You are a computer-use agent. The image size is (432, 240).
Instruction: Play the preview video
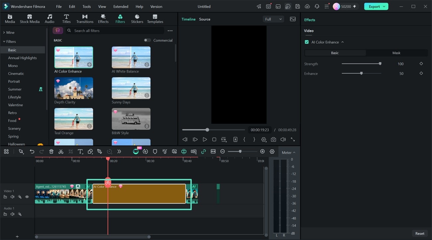click(205, 139)
